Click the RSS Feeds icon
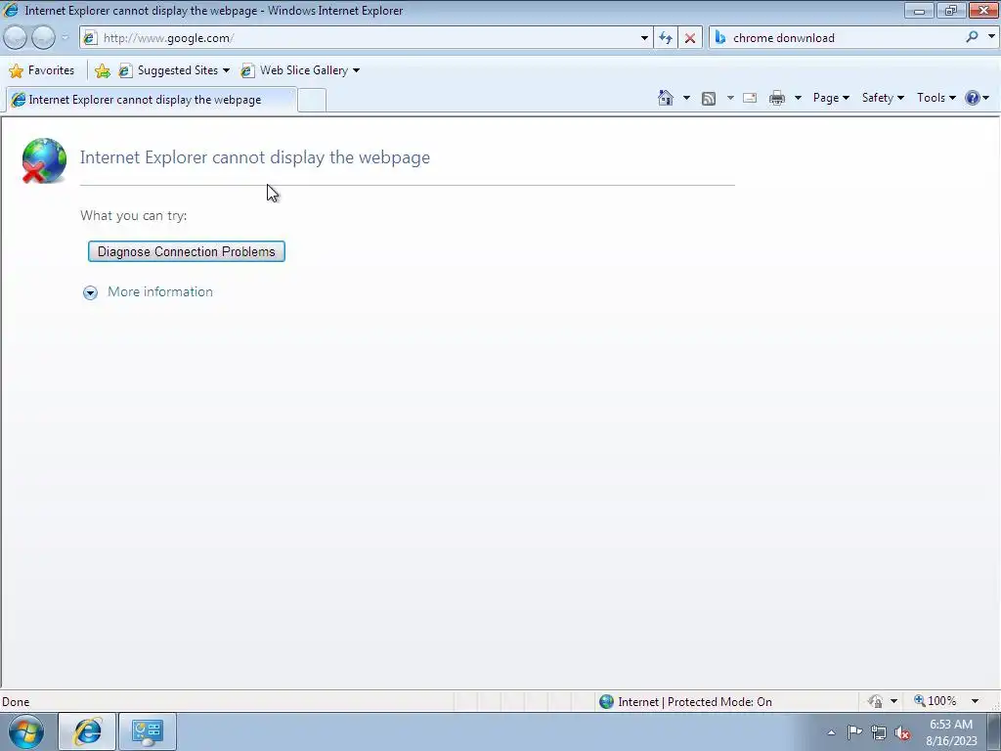 coord(709,98)
